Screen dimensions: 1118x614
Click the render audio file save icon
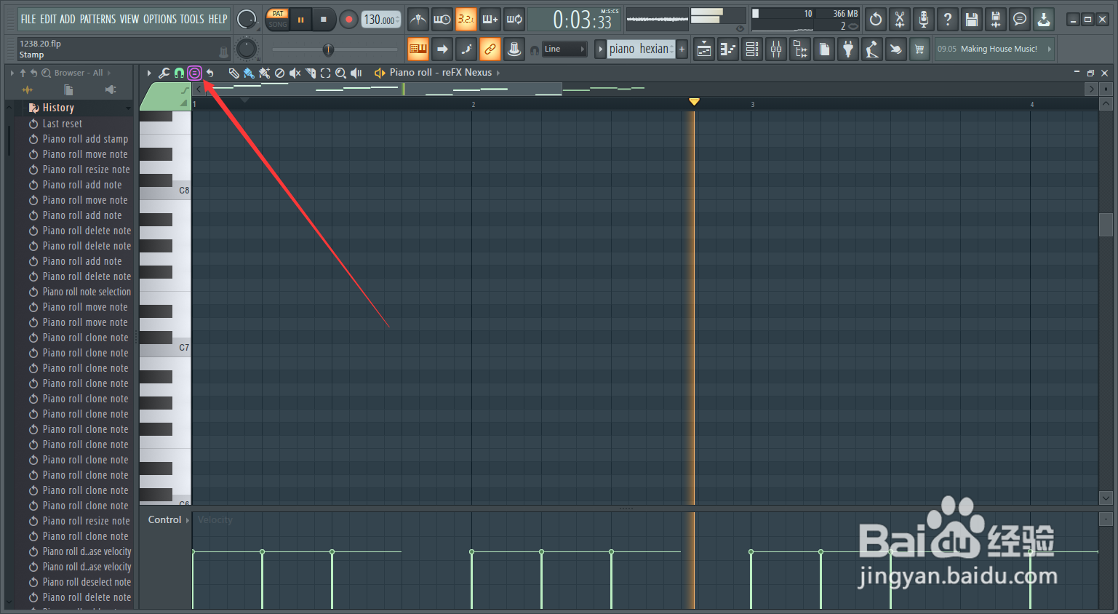(996, 20)
